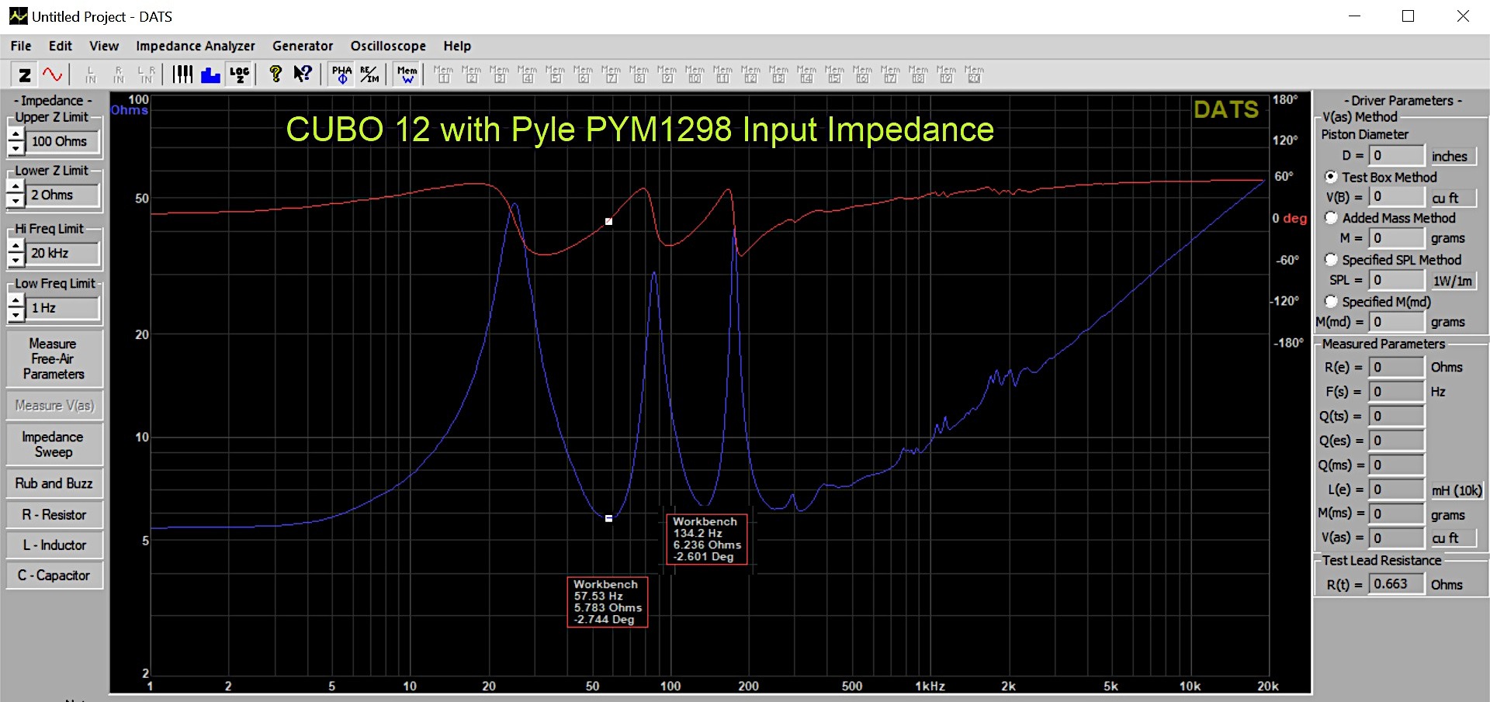Click the blue bar graph icon

pyautogui.click(x=210, y=74)
